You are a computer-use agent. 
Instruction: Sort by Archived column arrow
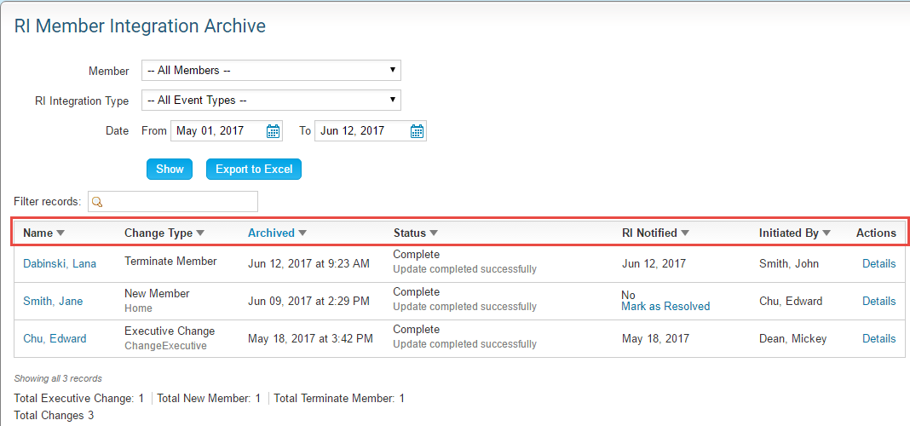coord(302,233)
